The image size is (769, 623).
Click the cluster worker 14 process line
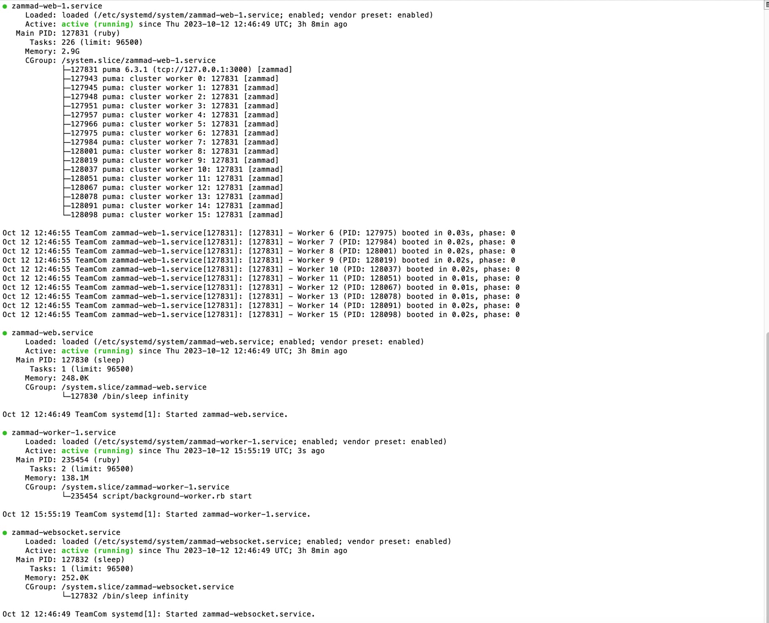point(173,206)
